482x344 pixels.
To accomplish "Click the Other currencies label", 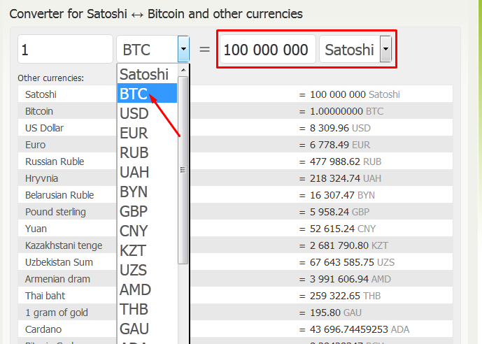I will pos(51,78).
